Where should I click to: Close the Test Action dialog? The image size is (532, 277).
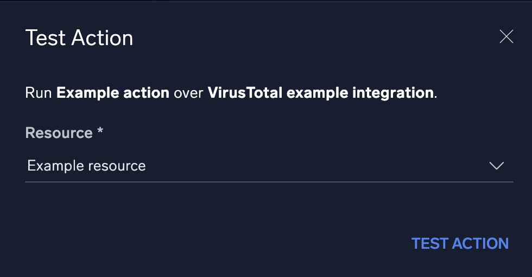(506, 37)
